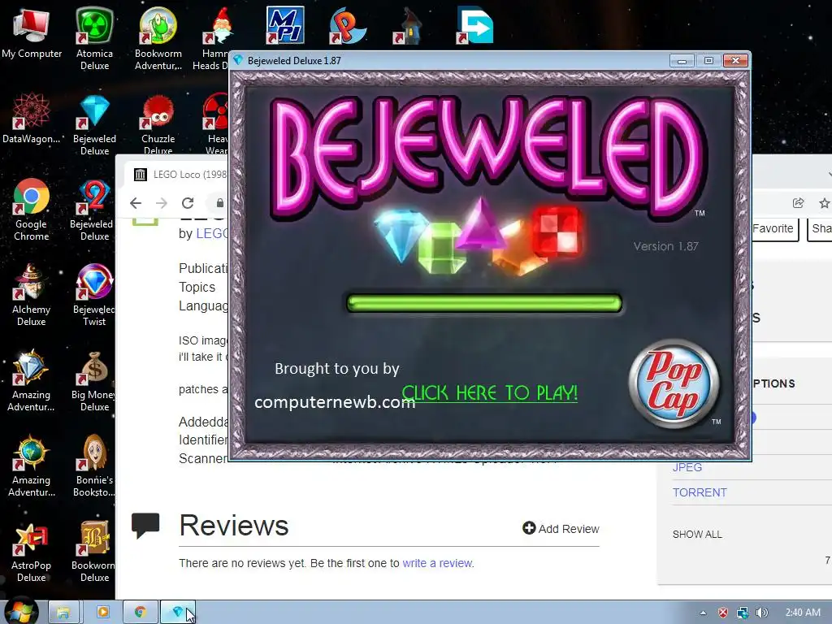Screen dimensions: 832x624
Task: Click Add Review on the archive page
Action: (561, 528)
